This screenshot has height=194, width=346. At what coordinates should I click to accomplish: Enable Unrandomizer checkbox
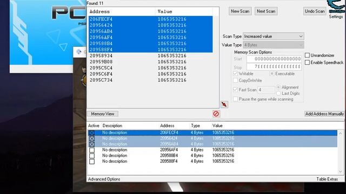(307, 55)
